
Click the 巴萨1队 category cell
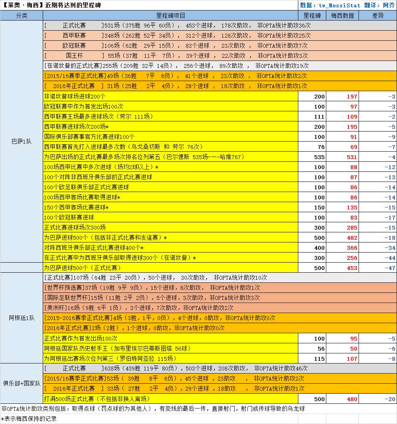pos(21,142)
